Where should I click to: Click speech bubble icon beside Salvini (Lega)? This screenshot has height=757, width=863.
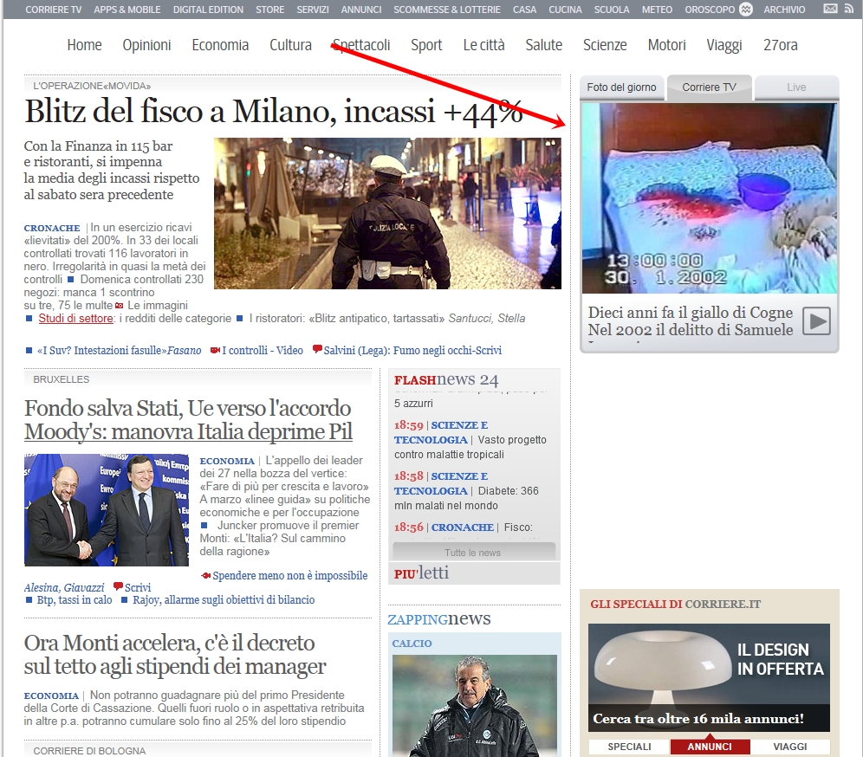click(x=317, y=350)
